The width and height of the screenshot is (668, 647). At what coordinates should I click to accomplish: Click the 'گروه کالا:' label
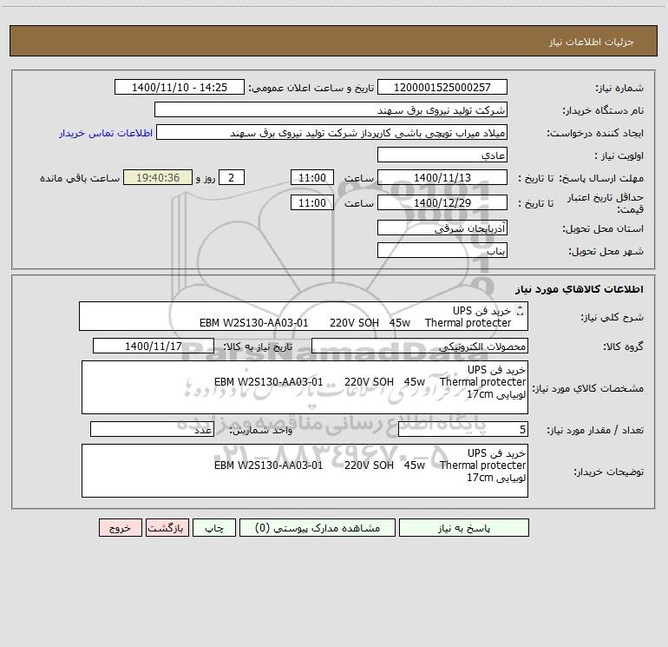click(623, 347)
